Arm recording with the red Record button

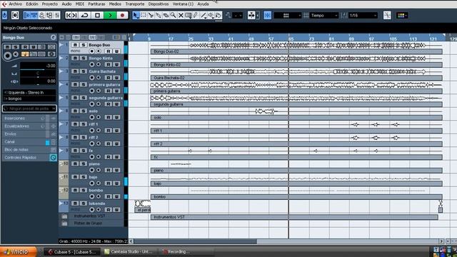click(x=122, y=16)
